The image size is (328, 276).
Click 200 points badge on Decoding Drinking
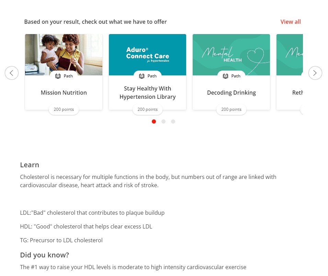[231, 109]
